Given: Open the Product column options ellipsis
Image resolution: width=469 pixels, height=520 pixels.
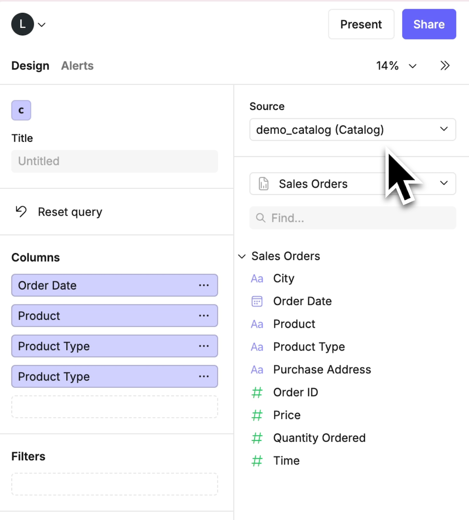Looking at the screenshot, I should point(204,316).
